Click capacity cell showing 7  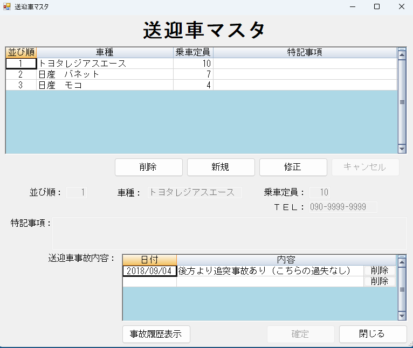coord(193,74)
